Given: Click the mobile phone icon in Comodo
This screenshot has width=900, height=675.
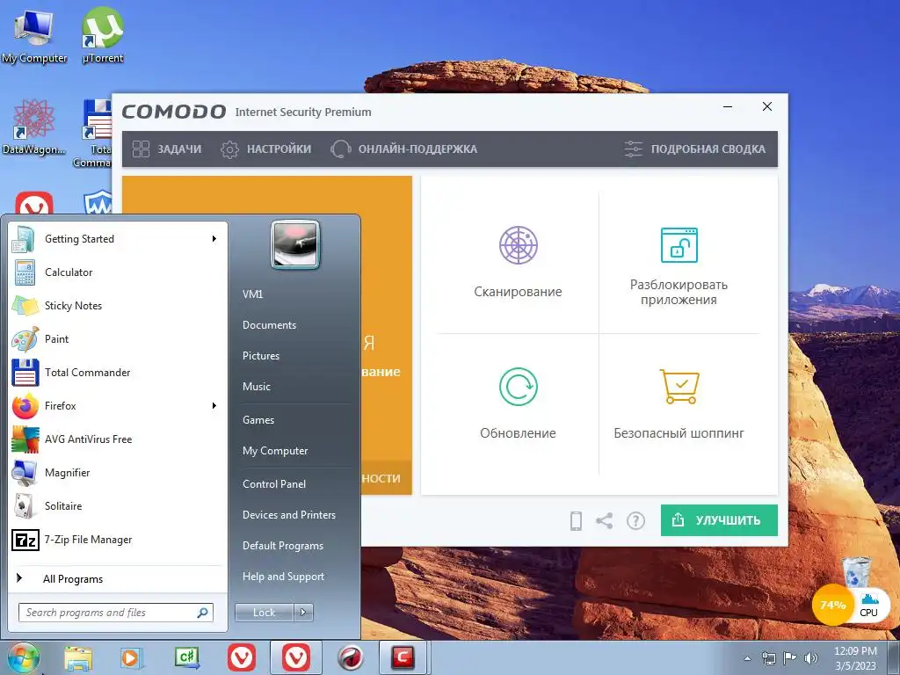Looking at the screenshot, I should [576, 520].
